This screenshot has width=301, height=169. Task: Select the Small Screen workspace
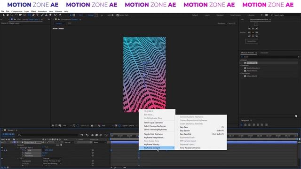pos(235,15)
